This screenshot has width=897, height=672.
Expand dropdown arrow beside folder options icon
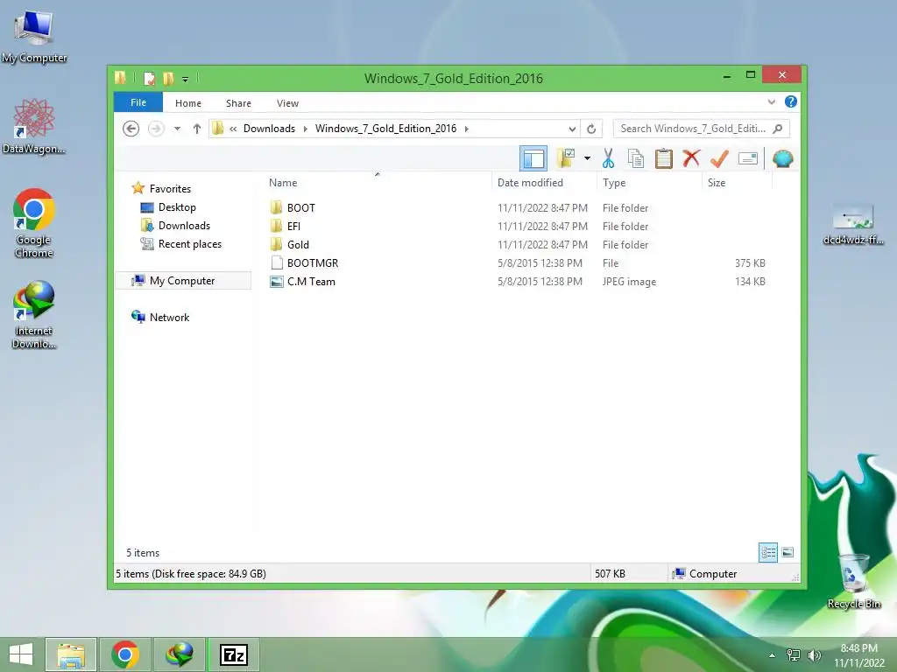point(587,158)
